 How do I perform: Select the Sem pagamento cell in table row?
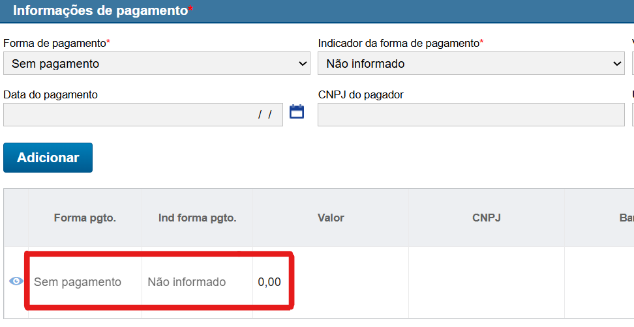pos(78,282)
